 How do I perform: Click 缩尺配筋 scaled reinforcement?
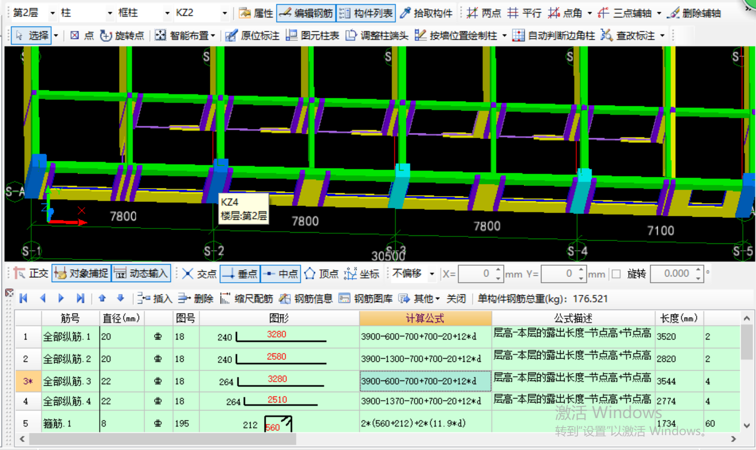click(247, 299)
